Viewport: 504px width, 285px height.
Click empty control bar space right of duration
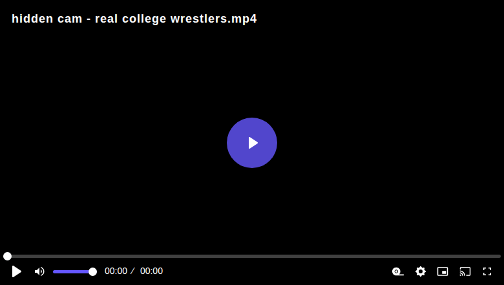click(277, 271)
